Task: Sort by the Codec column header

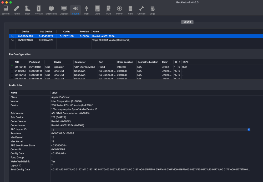Action: (67, 31)
